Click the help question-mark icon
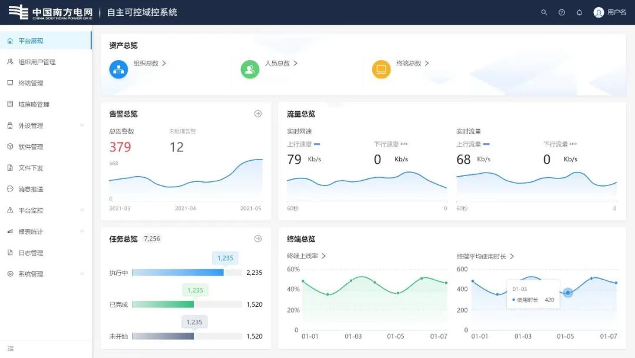635x358 pixels. coord(562,12)
